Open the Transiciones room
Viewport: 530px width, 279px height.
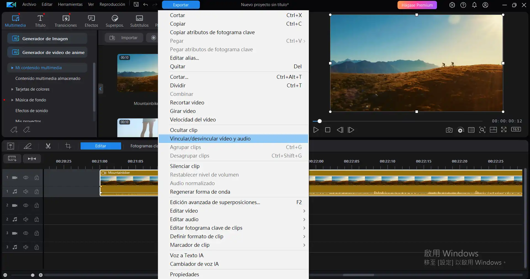pyautogui.click(x=66, y=21)
